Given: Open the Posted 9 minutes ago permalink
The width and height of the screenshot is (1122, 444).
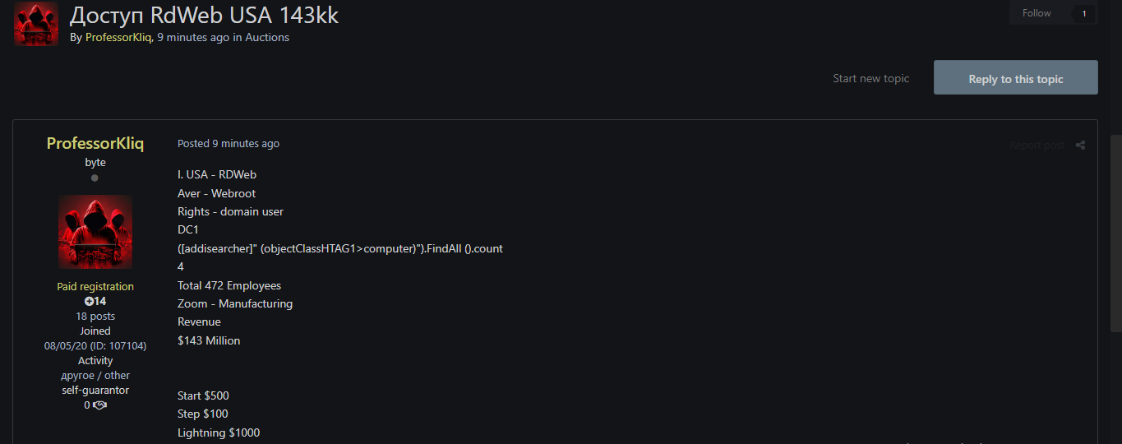Looking at the screenshot, I should (229, 143).
